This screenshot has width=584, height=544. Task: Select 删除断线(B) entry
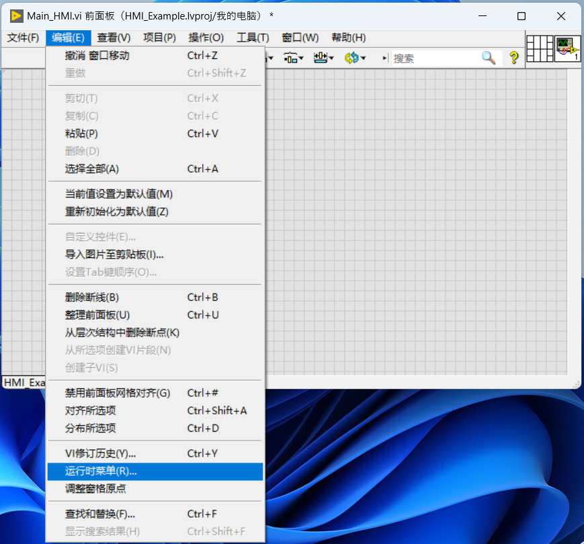click(155, 298)
